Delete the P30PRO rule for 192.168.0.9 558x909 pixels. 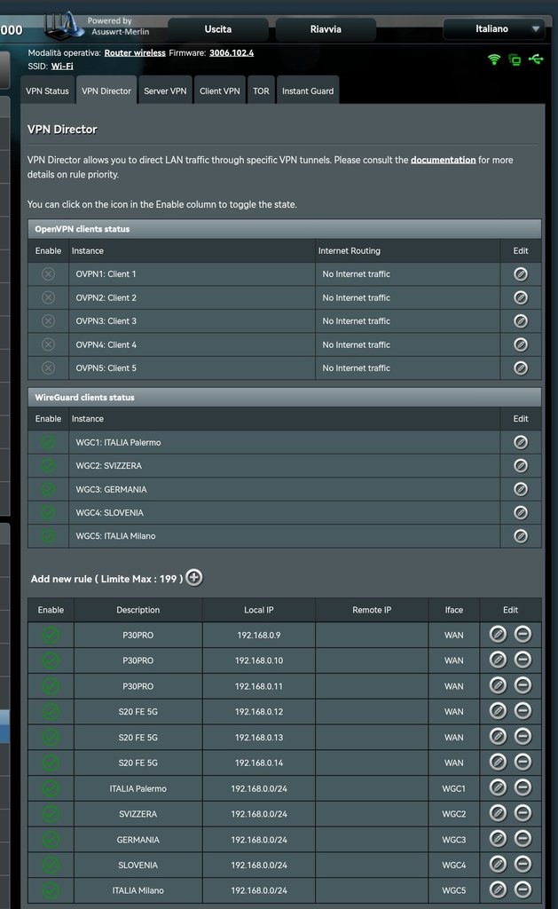point(523,635)
